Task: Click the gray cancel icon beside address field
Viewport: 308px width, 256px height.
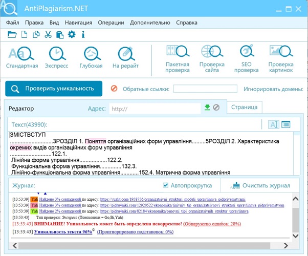Action: point(216,108)
